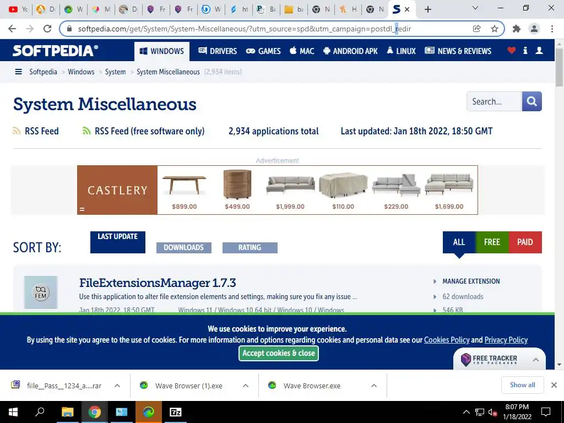
Task: Share this page icon in address bar
Action: [477, 29]
